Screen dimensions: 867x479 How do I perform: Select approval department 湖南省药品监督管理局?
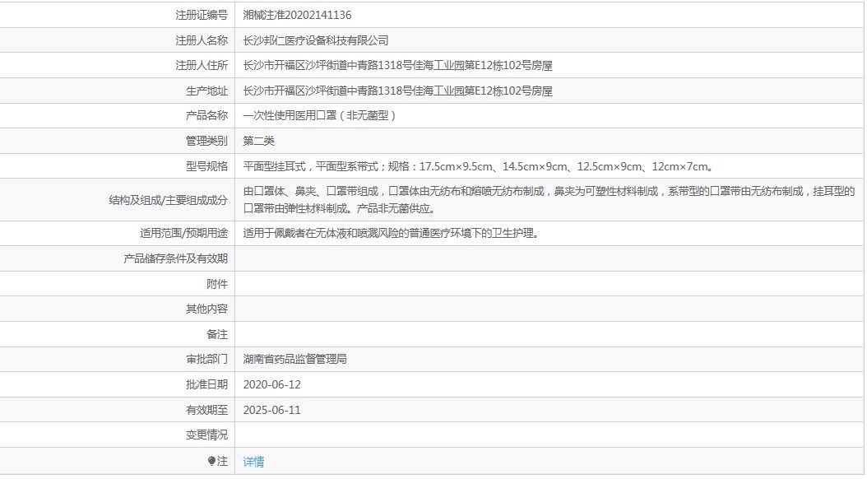coord(294,359)
